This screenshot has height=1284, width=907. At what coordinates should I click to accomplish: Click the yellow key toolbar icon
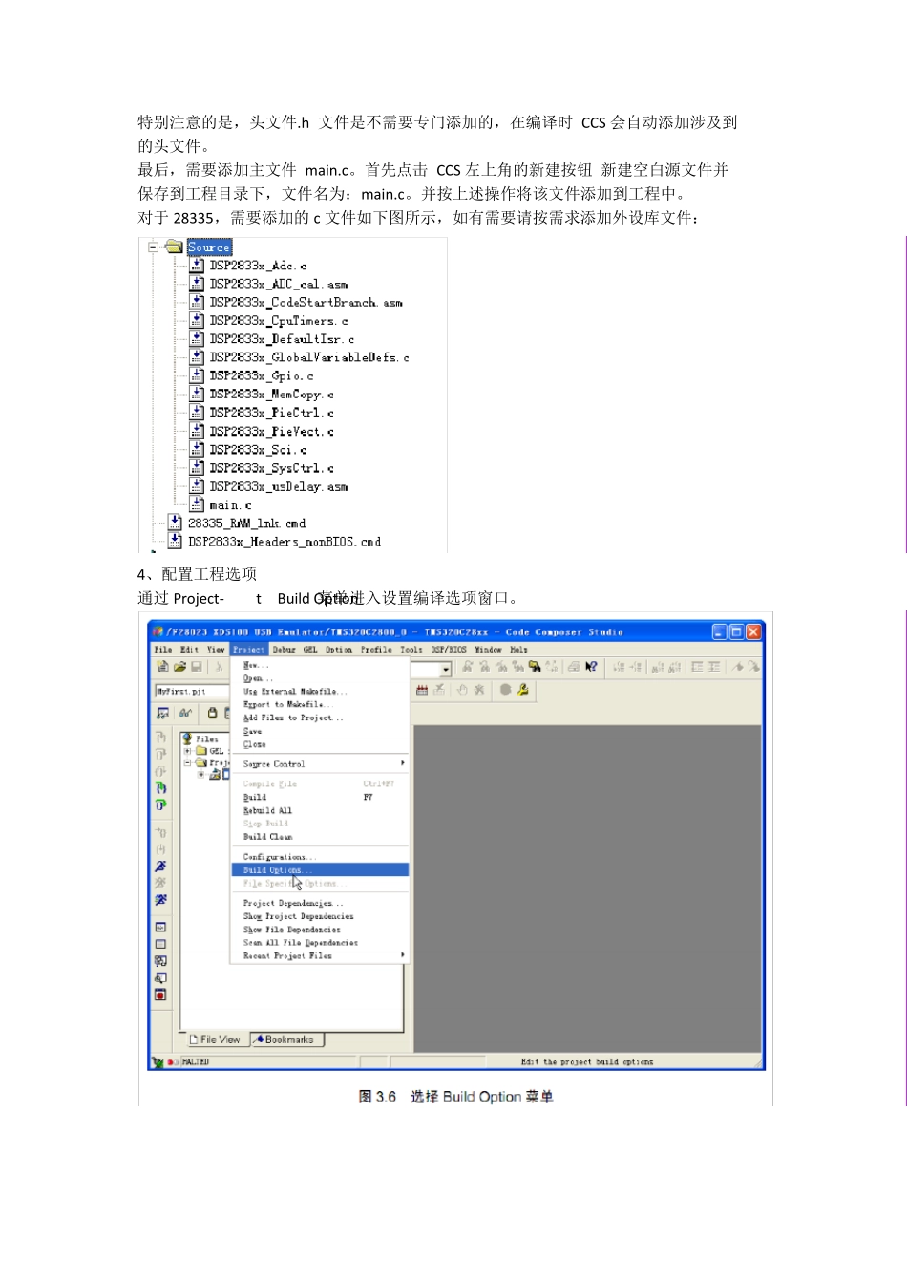click(523, 690)
